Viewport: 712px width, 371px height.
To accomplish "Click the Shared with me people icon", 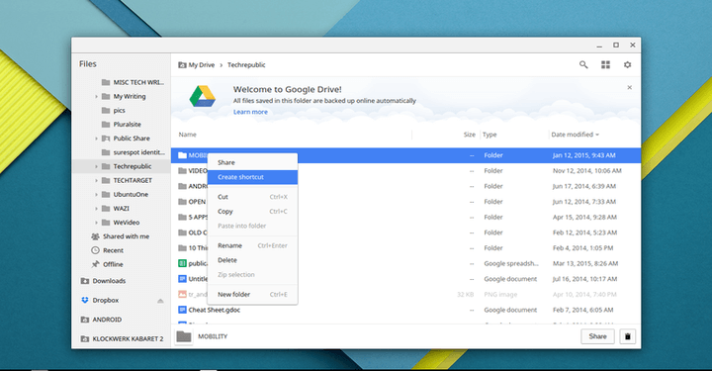I will pyautogui.click(x=95, y=236).
